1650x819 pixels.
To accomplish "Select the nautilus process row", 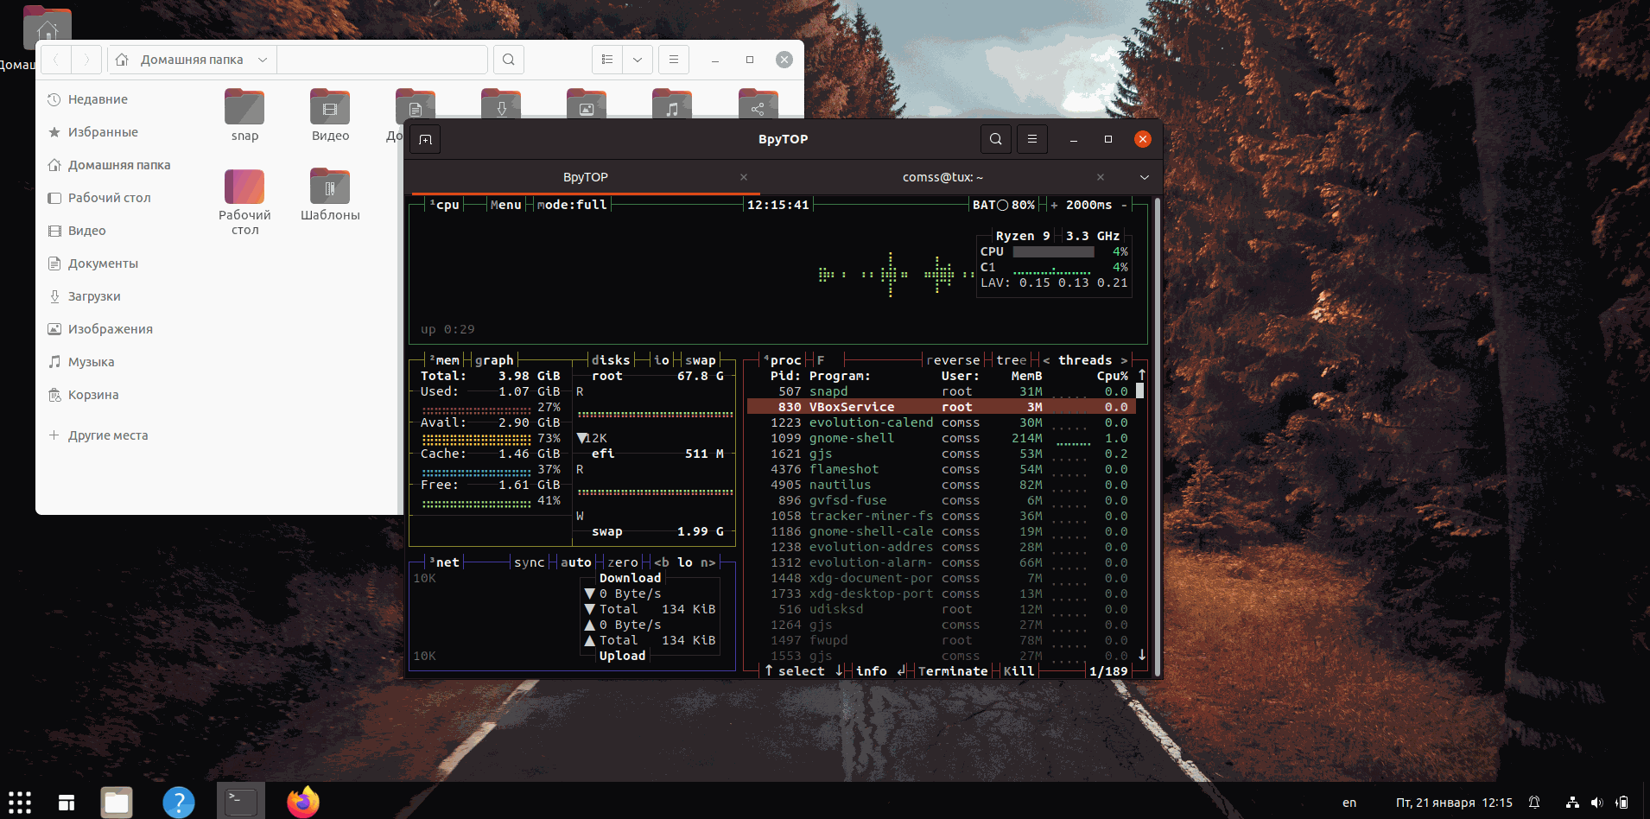I will pyautogui.click(x=941, y=485).
